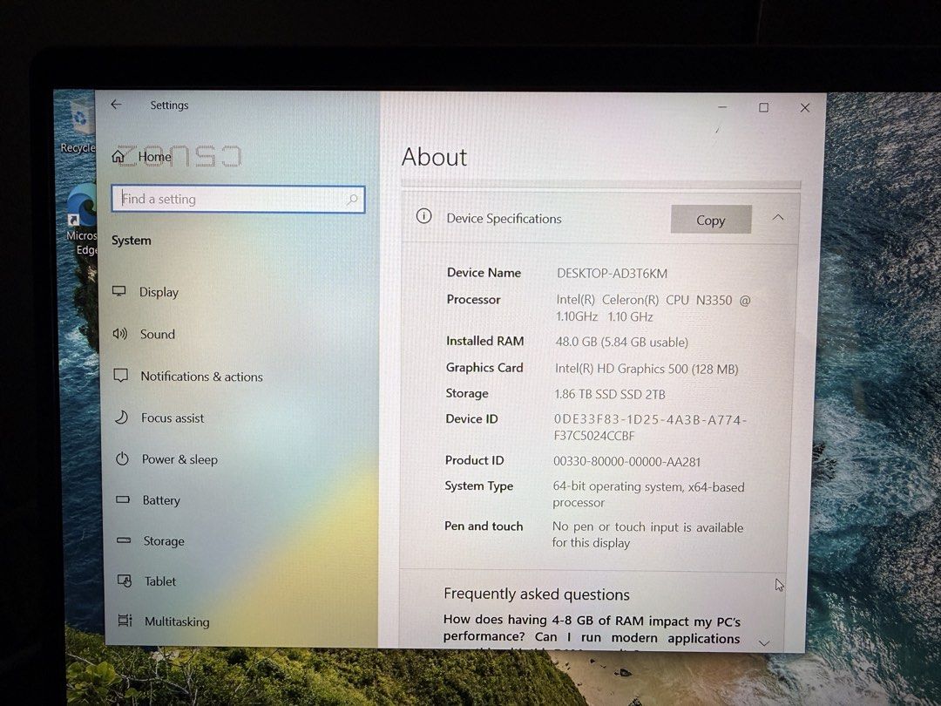Maximize the Settings window
The height and width of the screenshot is (706, 941).
click(763, 107)
